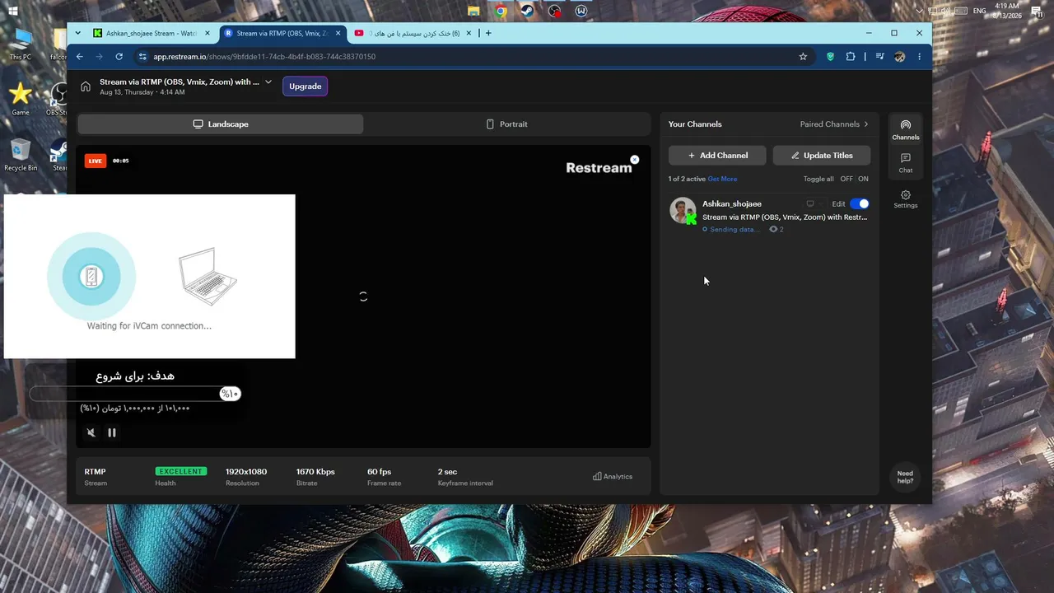Screen dimensions: 1054x593
Task: Click the 60 fps frame rate value
Action: tap(379, 472)
